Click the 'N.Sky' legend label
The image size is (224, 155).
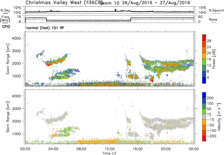[x=5, y=10]
